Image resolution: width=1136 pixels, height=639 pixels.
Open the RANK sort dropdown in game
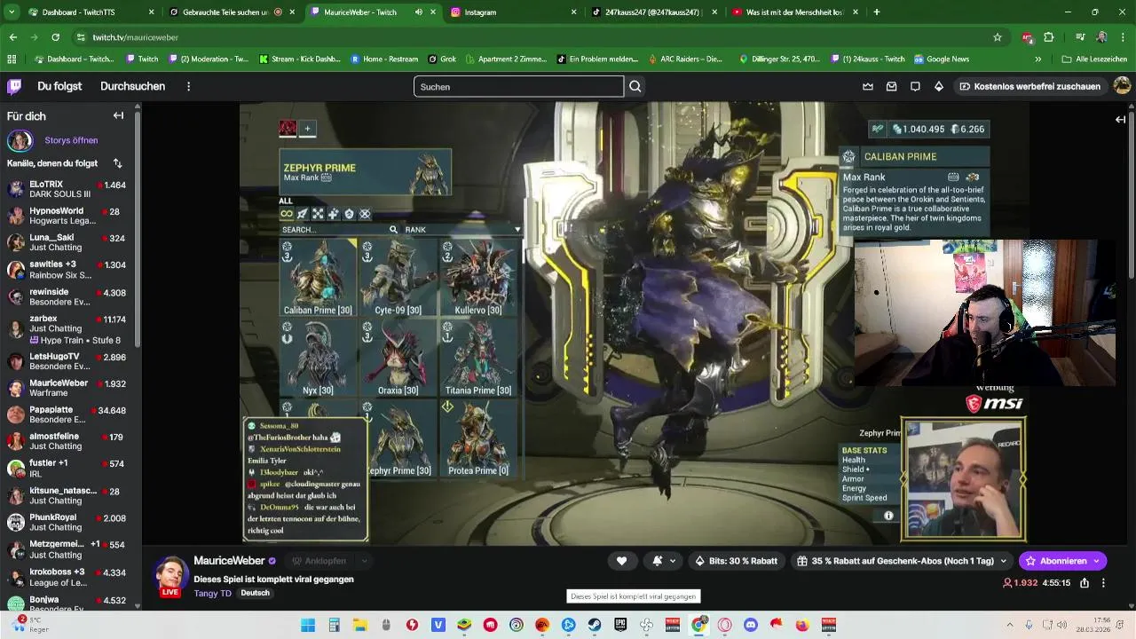click(461, 229)
